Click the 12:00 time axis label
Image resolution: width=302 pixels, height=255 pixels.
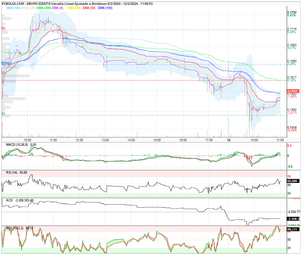(79, 140)
